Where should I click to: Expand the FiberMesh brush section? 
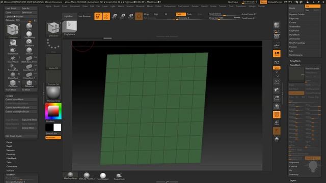11,158
